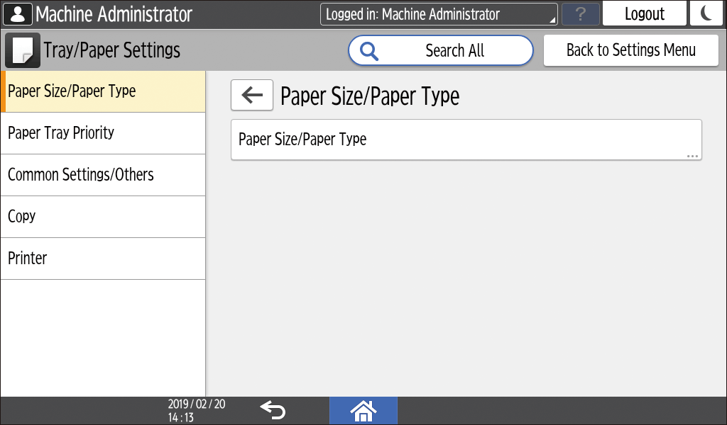Screen dimensions: 727x425
Task: Click the Machine Administrator name in title bar
Action: 114,14
